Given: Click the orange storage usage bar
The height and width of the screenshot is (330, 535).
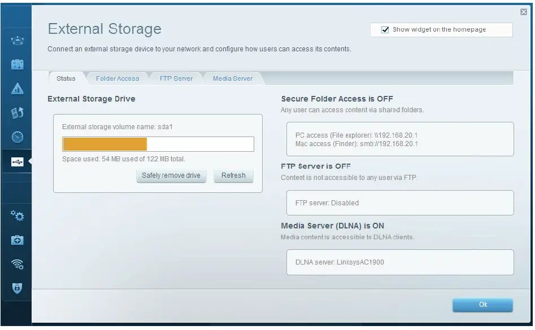Looking at the screenshot, I should 105,144.
